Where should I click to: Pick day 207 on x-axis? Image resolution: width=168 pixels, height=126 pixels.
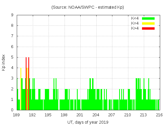pos(112,115)
